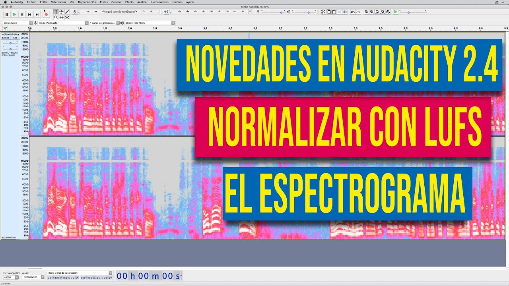
Task: Click the Undo arrow icon
Action: pyautogui.click(x=353, y=12)
